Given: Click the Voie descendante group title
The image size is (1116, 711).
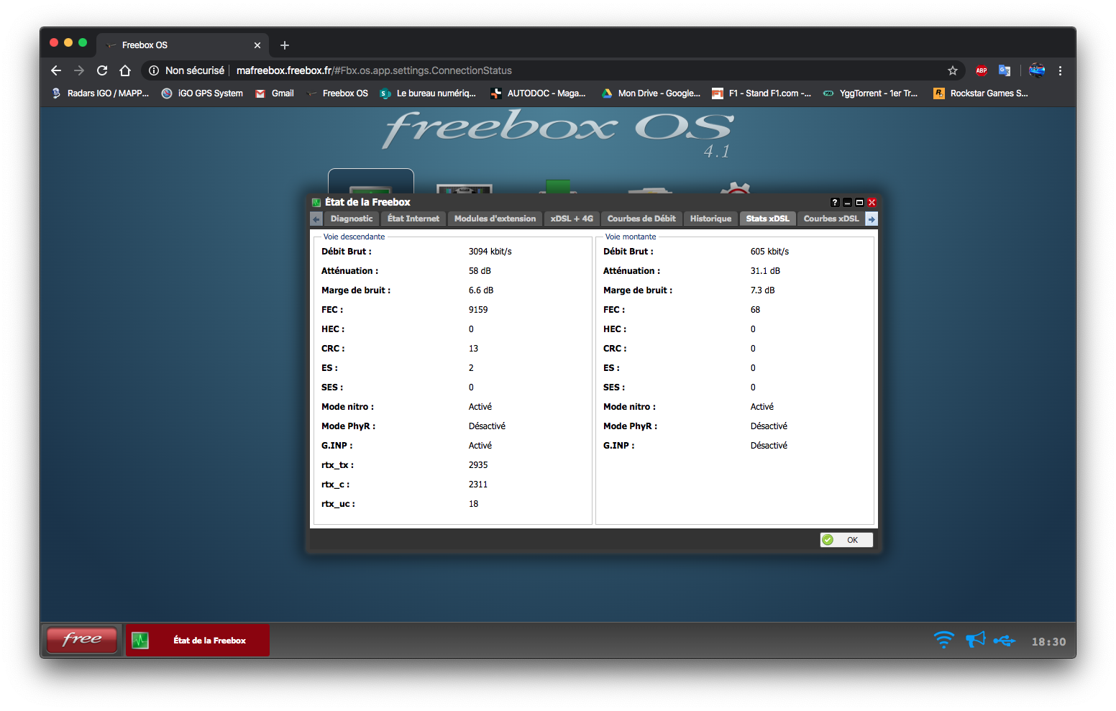Looking at the screenshot, I should pos(354,237).
